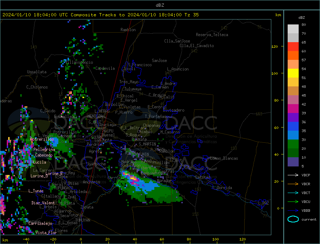Image resolution: width=320 pixels, height=244 pixels.
Task: Click the strongest yellow-white storm core
Action: 133,178
